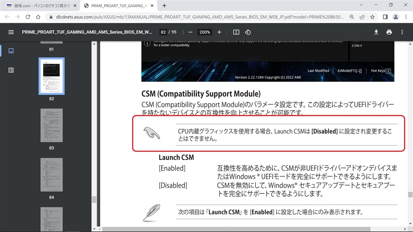Click the site lock security icon

click(51, 17)
